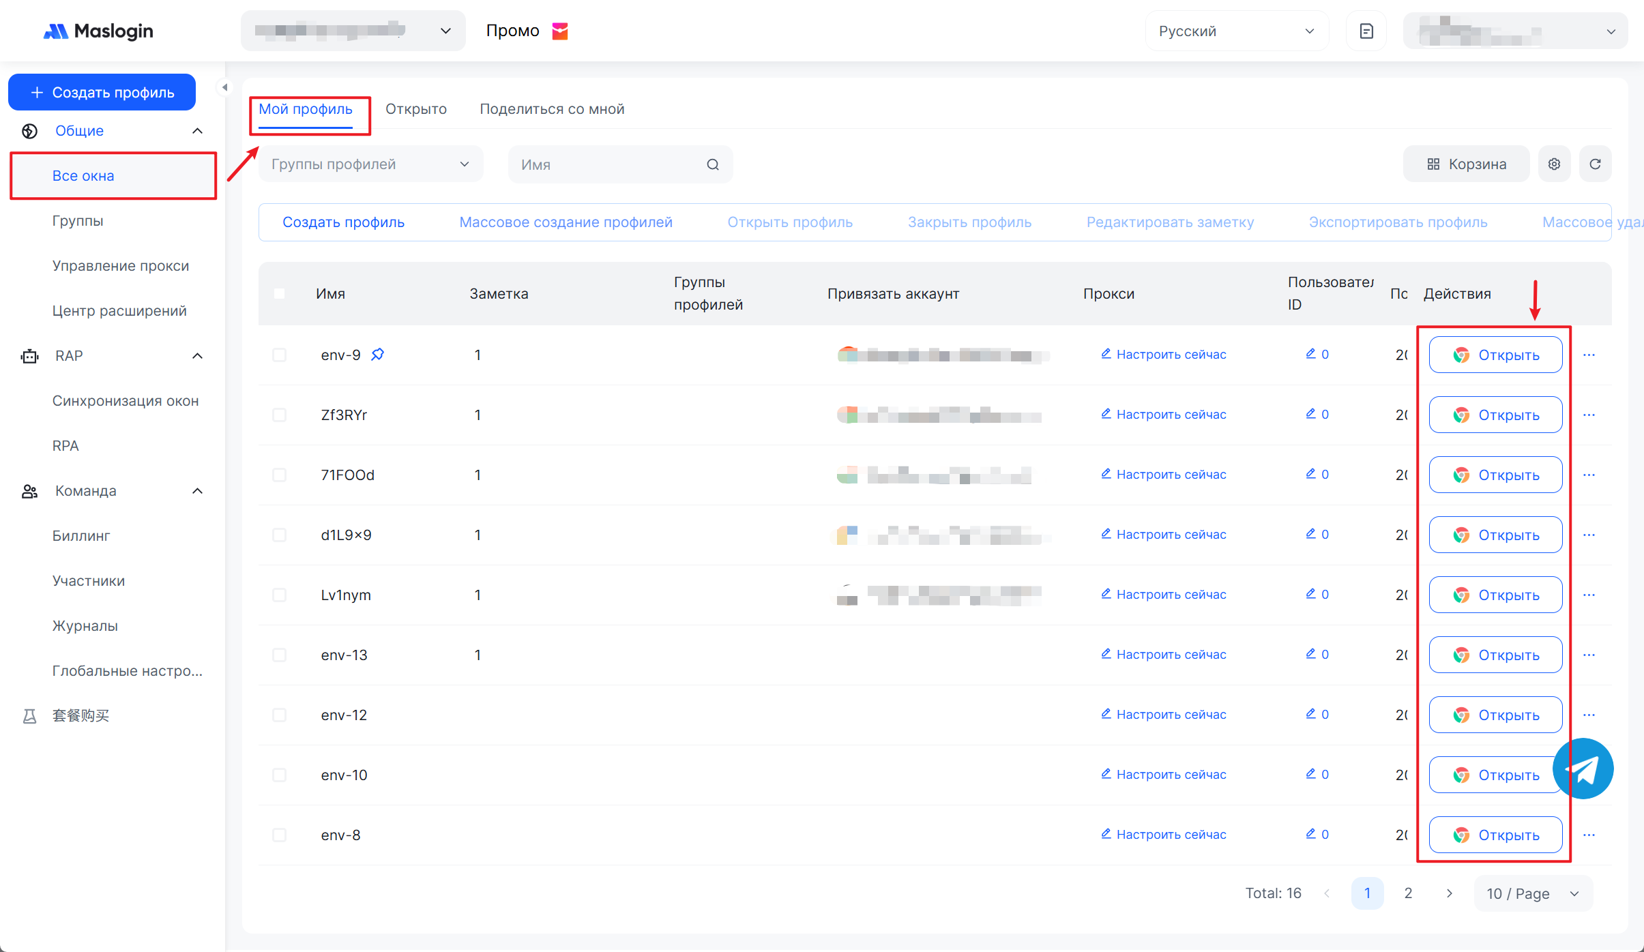Image resolution: width=1644 pixels, height=952 pixels.
Task: Click the refresh list icon
Action: tap(1595, 164)
